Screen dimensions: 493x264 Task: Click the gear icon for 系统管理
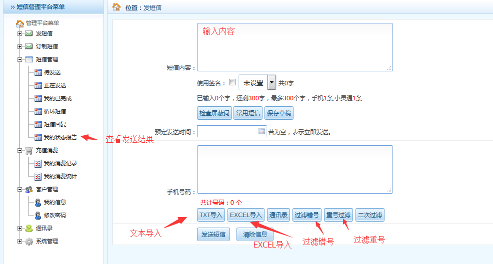[29, 242]
